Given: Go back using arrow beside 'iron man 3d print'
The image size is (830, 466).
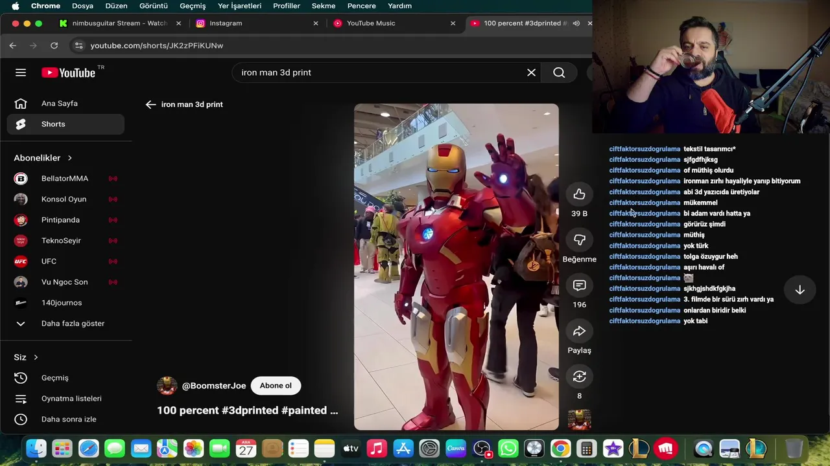Looking at the screenshot, I should 150,104.
